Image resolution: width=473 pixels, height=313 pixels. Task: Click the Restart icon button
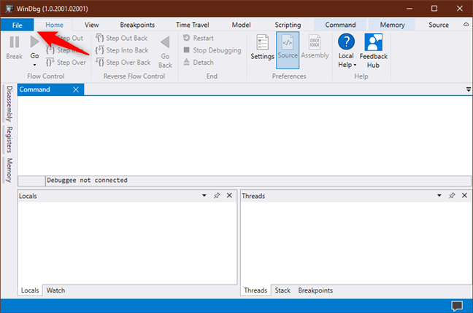199,39
